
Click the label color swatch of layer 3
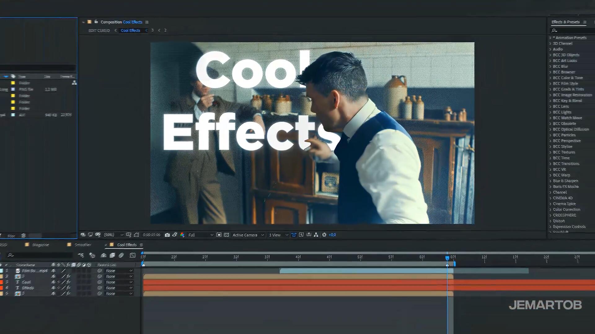(1, 282)
